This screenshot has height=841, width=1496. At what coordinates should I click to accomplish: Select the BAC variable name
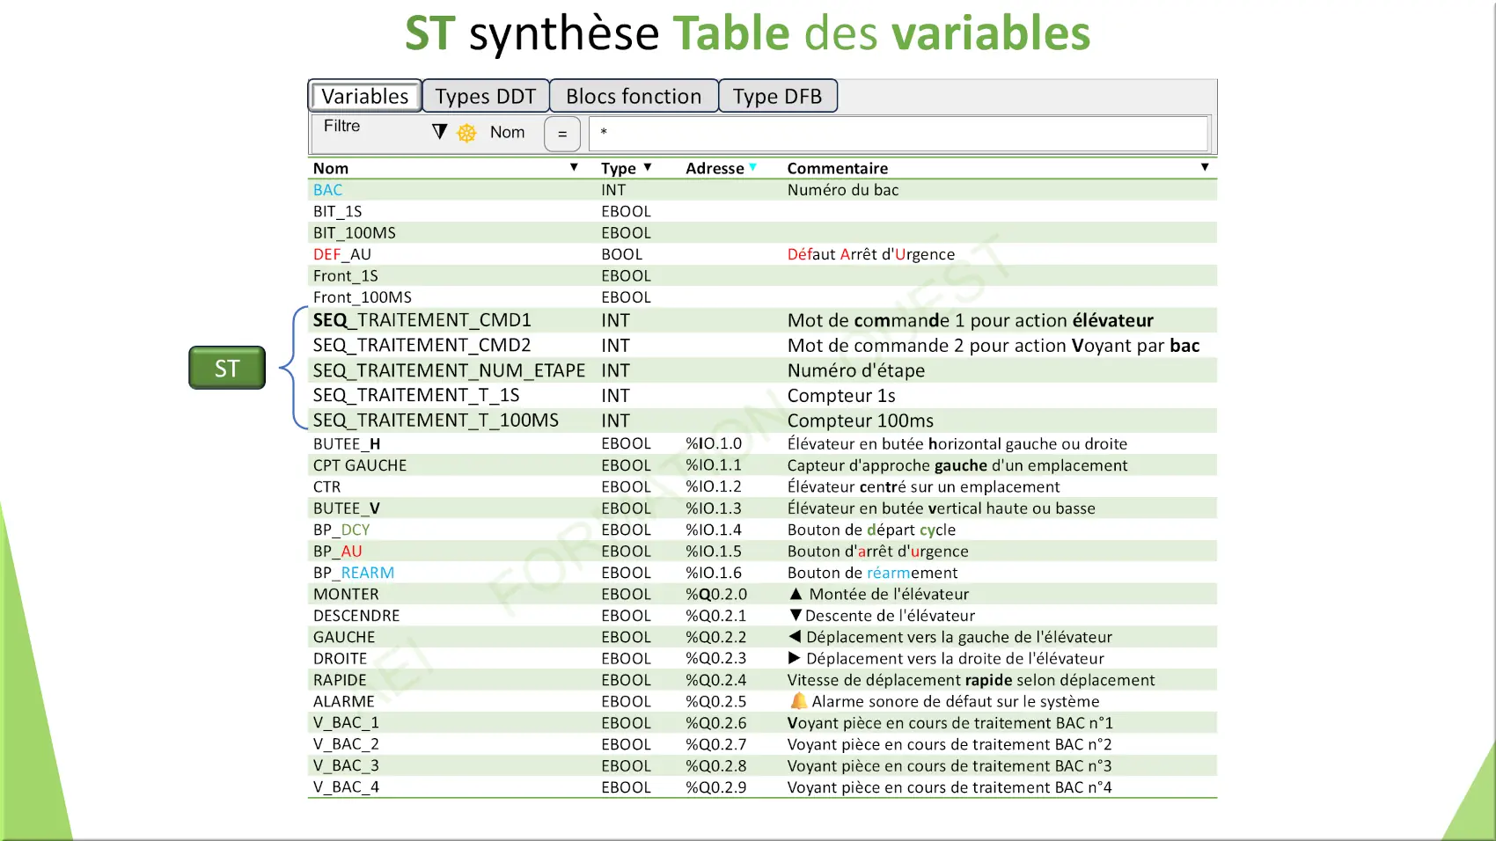pyautogui.click(x=327, y=190)
